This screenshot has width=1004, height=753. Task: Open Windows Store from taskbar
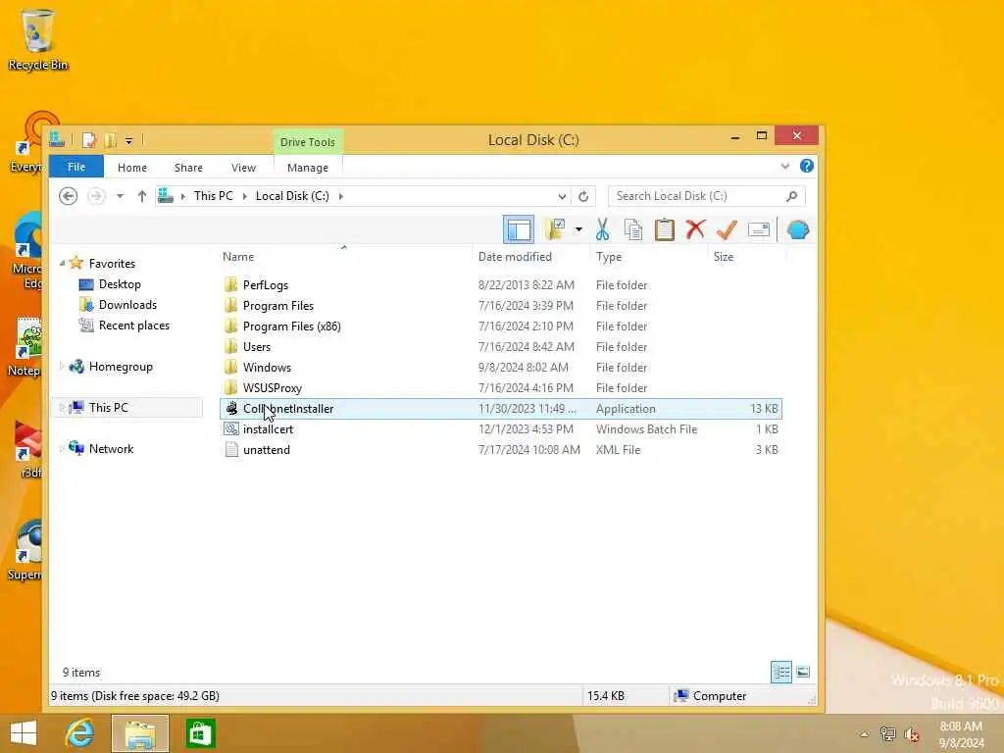200,733
